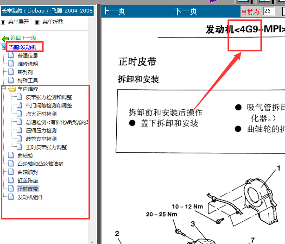Click the document icon beside 曲轴轮
The height and width of the screenshot is (244, 285).
coord(11,155)
